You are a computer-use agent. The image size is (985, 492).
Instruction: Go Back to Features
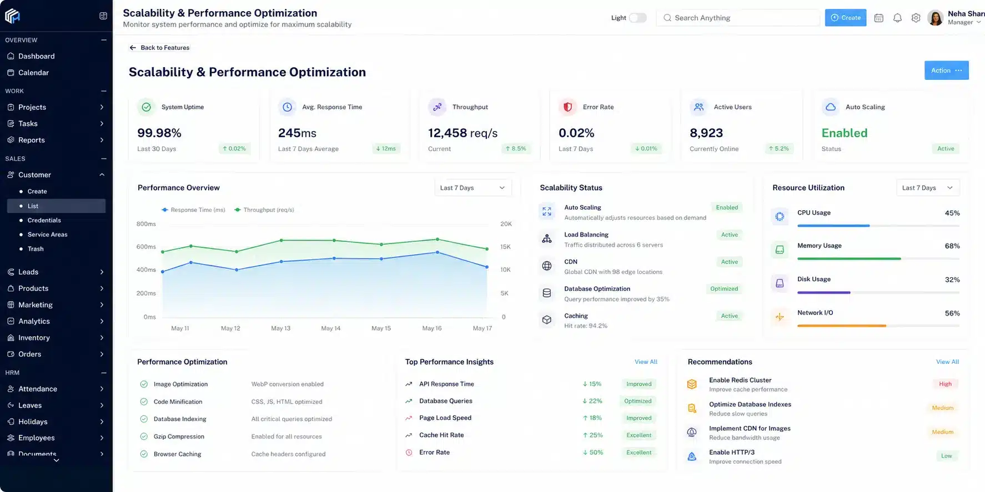[x=159, y=48]
